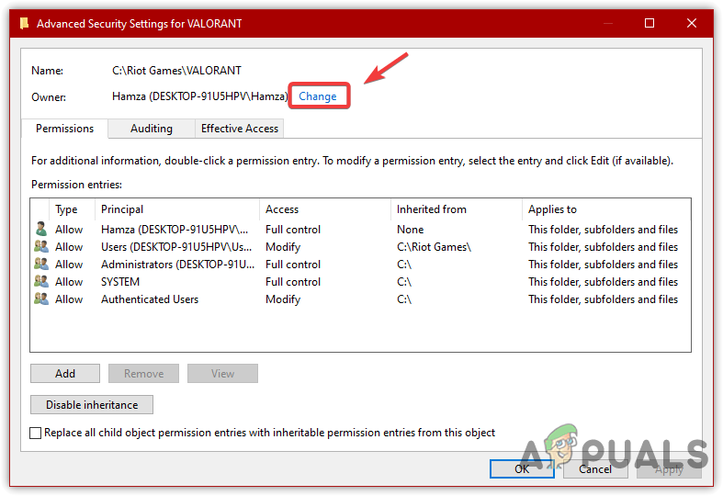Switch to the Auditing tab
The height and width of the screenshot is (496, 723).
152,129
